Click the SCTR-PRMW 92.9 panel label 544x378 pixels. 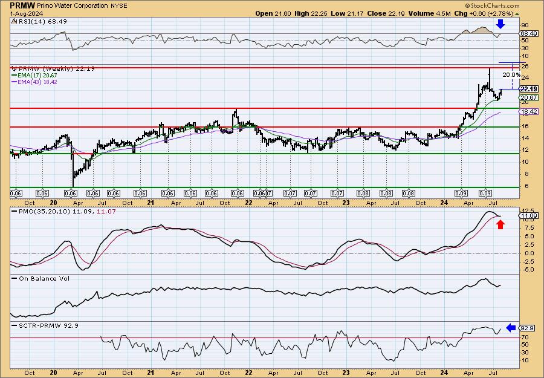[x=48, y=325]
